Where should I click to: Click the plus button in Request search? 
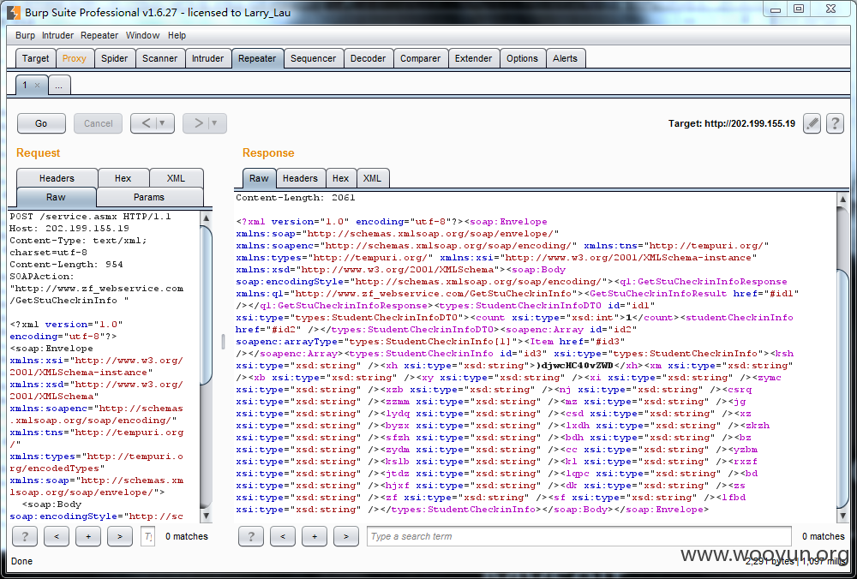88,536
